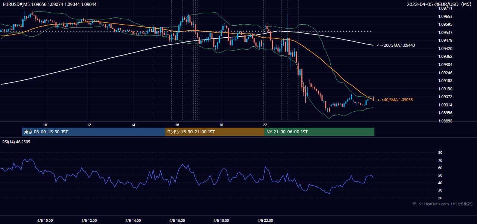477x224 pixels.
Task: Click price level 1.09072 on axis
Action: (x=445, y=97)
